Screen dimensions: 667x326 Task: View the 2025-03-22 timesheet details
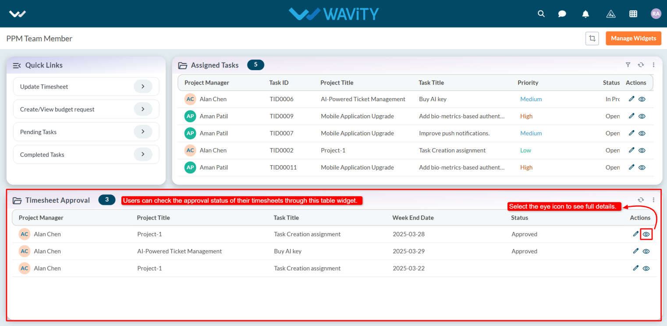pyautogui.click(x=646, y=269)
